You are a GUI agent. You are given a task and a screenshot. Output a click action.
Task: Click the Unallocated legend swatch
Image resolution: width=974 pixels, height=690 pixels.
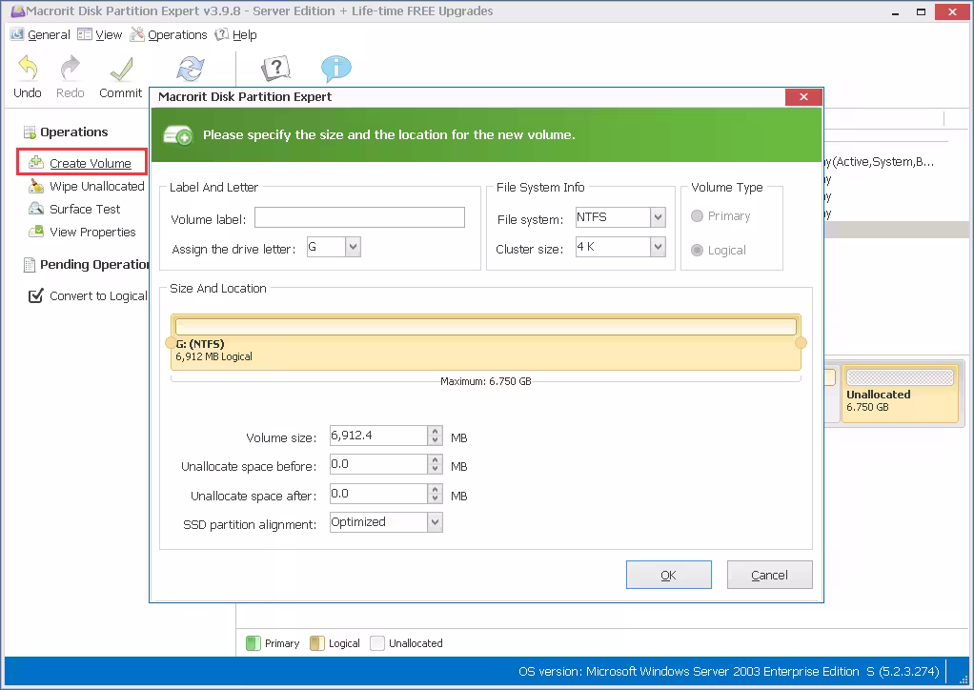point(377,643)
